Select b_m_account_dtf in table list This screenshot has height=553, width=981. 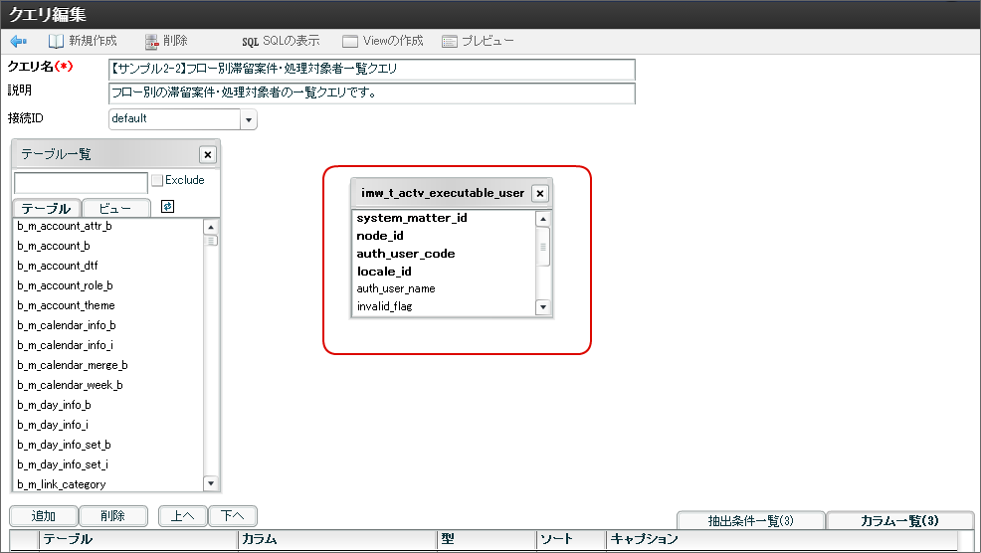pyautogui.click(x=58, y=266)
